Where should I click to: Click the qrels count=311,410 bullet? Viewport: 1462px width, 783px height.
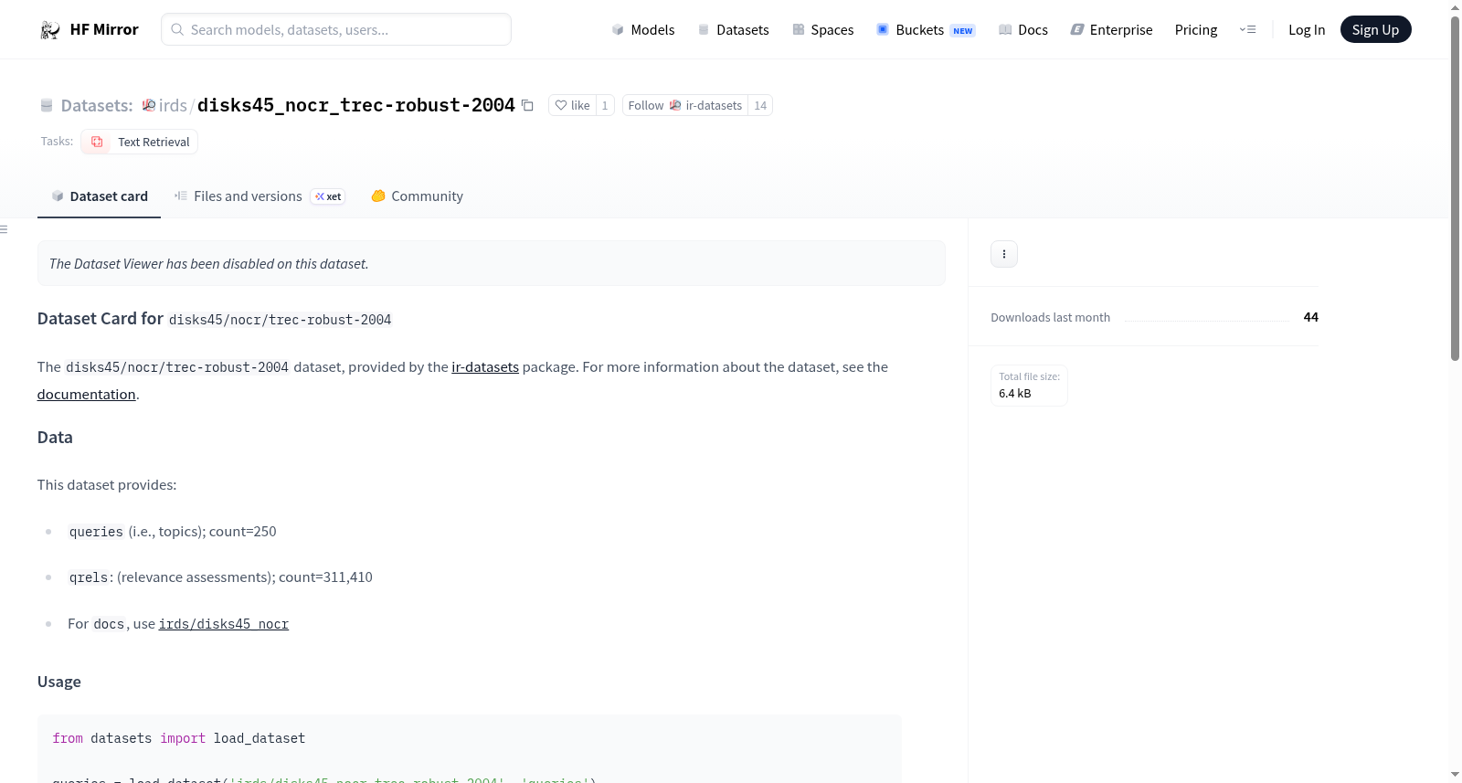tap(220, 577)
